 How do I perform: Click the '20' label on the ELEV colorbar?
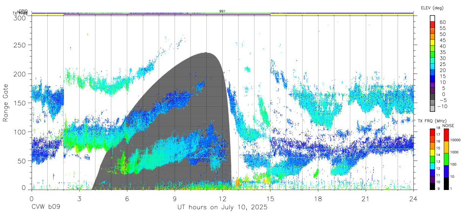[x=443, y=70]
